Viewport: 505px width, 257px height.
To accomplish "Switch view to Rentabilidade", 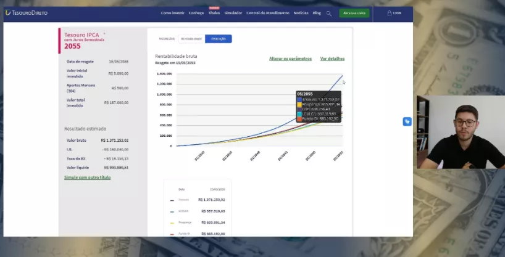I will [191, 39].
